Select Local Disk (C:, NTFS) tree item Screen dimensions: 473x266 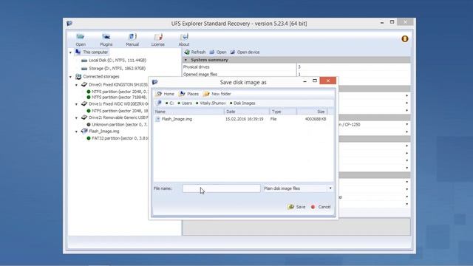(118, 61)
